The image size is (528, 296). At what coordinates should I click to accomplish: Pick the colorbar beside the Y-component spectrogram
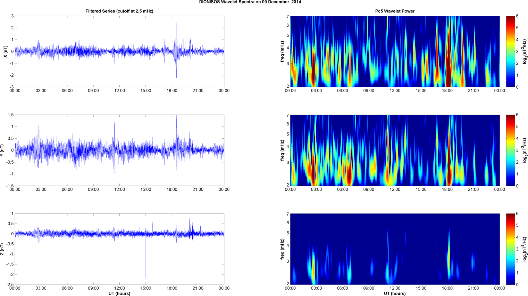tap(510, 150)
